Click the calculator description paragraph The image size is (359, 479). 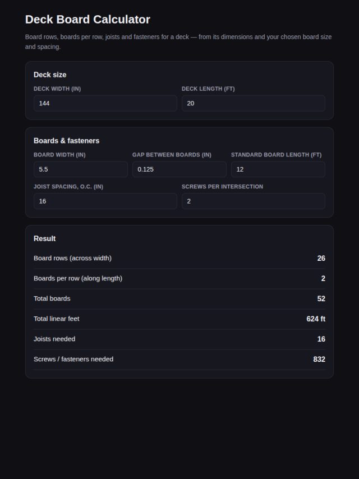coord(178,42)
